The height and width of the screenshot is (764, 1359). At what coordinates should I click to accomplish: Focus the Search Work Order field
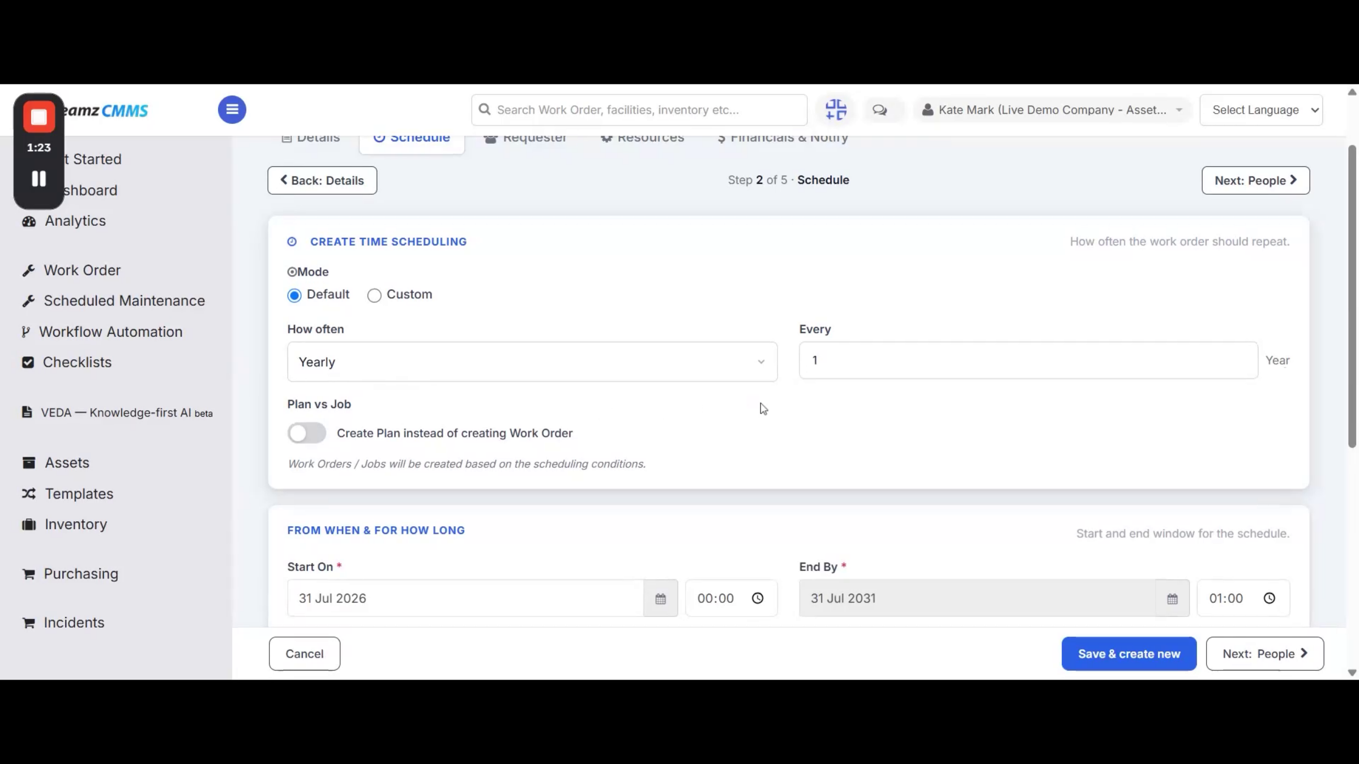639,110
